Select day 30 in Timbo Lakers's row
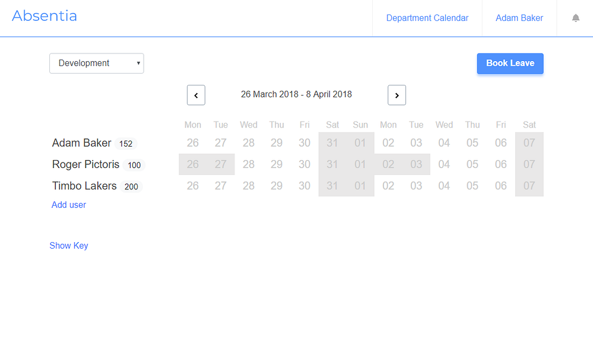Viewport: 593px width, 356px height. tap(305, 186)
